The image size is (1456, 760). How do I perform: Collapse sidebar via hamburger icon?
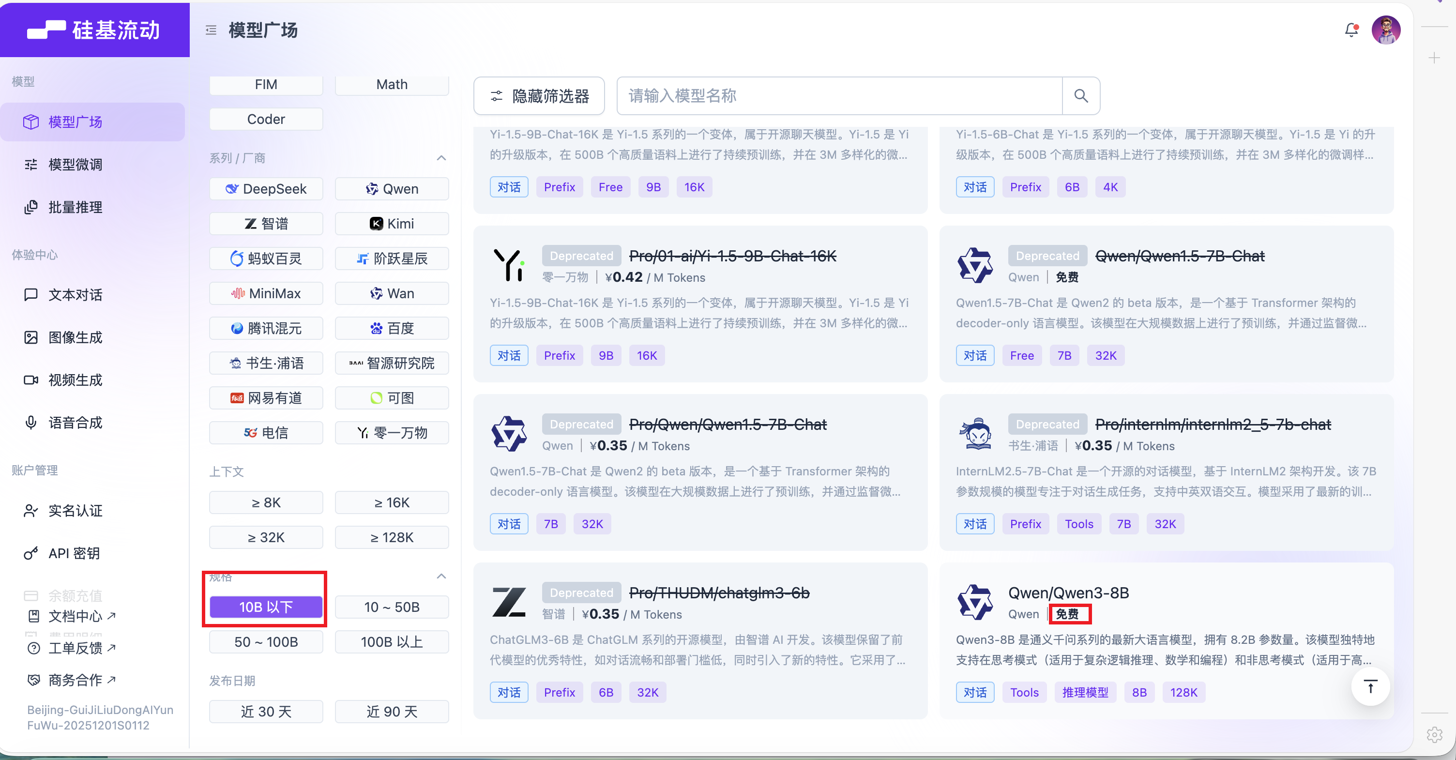pos(211,30)
